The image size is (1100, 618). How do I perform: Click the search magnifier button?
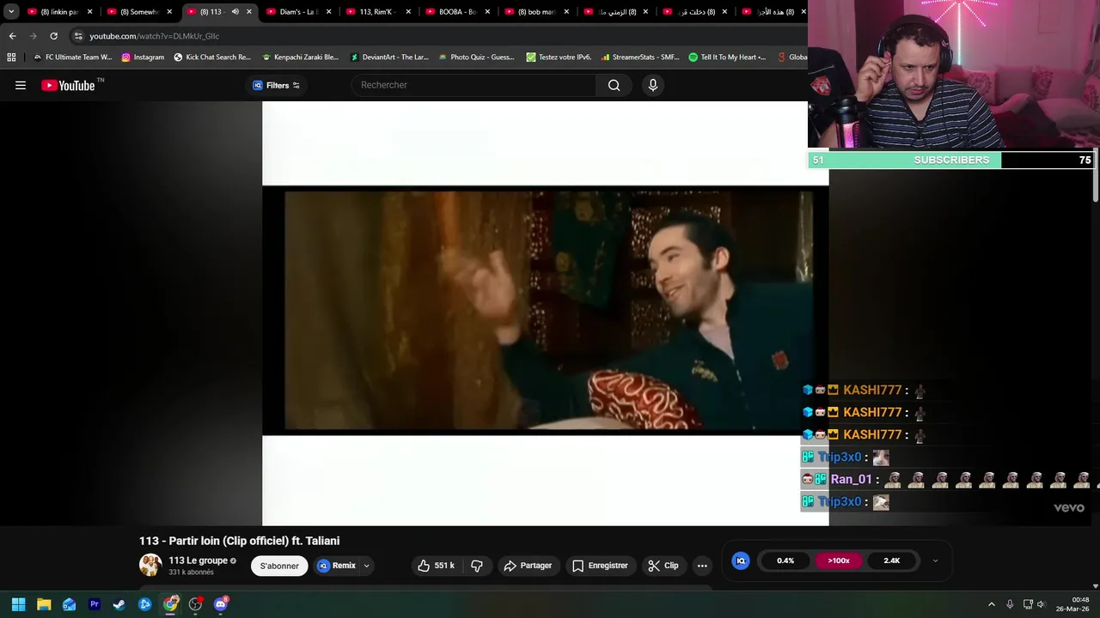coord(614,85)
